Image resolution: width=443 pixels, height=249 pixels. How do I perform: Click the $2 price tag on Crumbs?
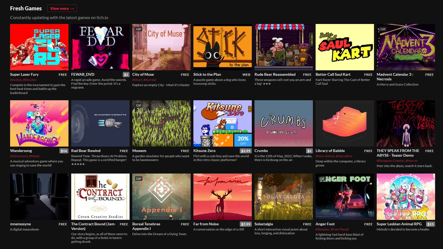[x=309, y=151]
